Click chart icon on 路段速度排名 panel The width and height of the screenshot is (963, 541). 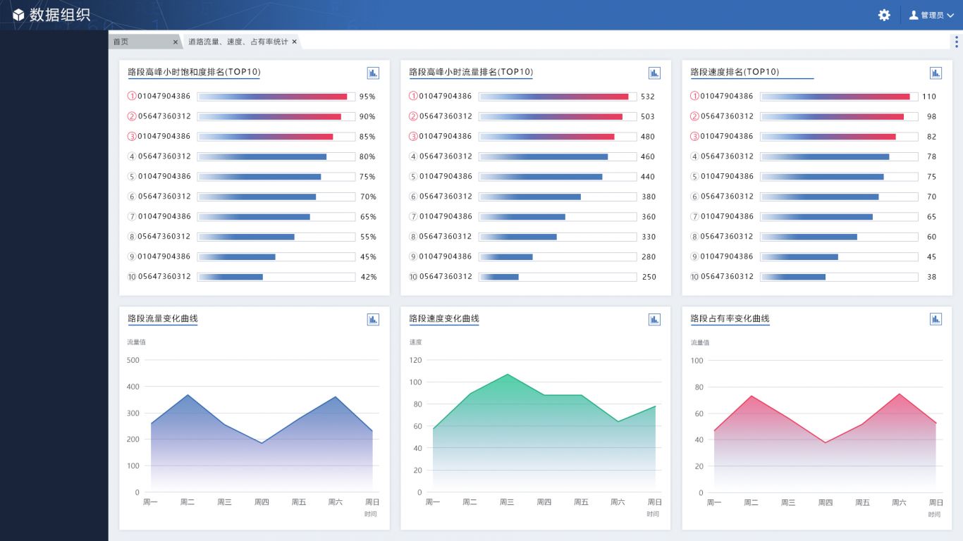(936, 73)
